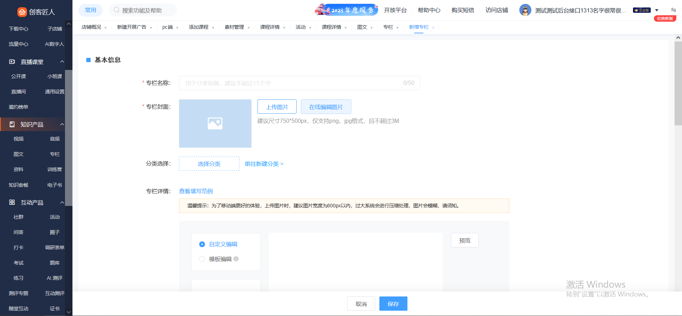682x316 pixels.
Task: Close the 新增专栏 tab
Action: pos(433,28)
